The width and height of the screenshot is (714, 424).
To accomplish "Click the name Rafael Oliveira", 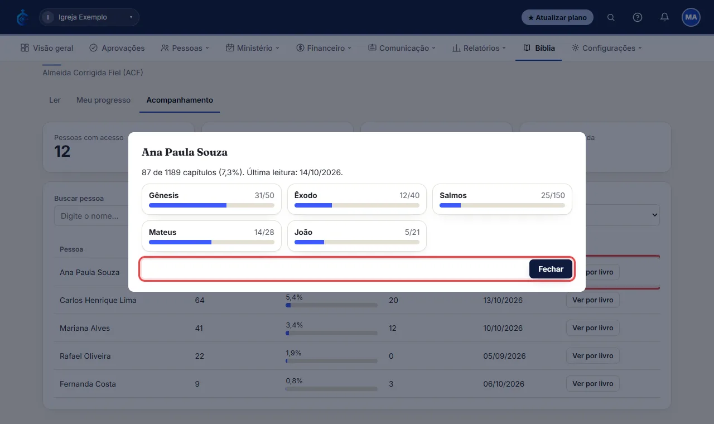I will pyautogui.click(x=85, y=356).
